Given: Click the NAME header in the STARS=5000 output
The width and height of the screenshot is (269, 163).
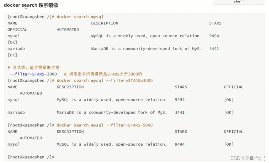Looking at the screenshot, I should [x=12, y=132].
